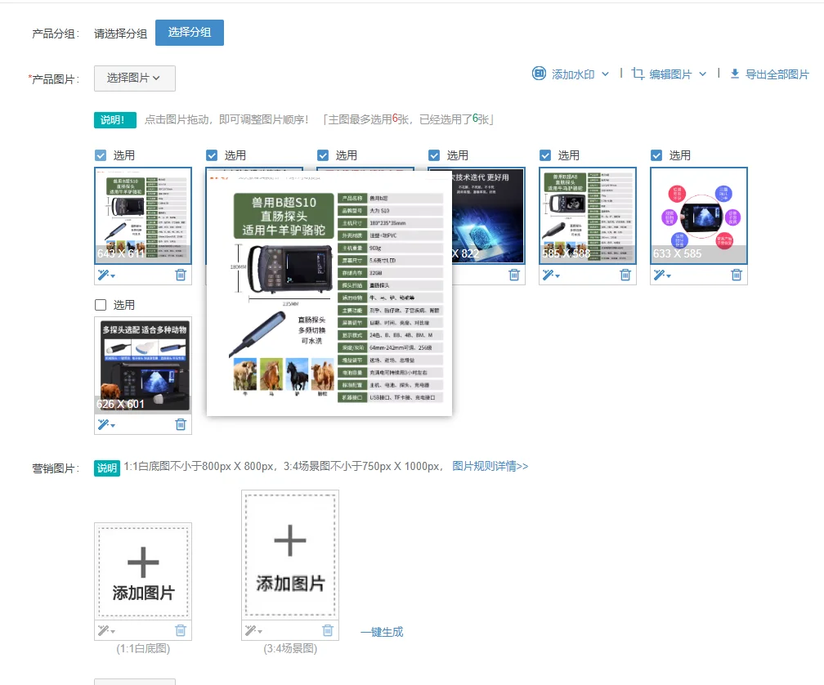
Task: Click the green 说明! badge above thumbnails
Action: pyautogui.click(x=115, y=120)
